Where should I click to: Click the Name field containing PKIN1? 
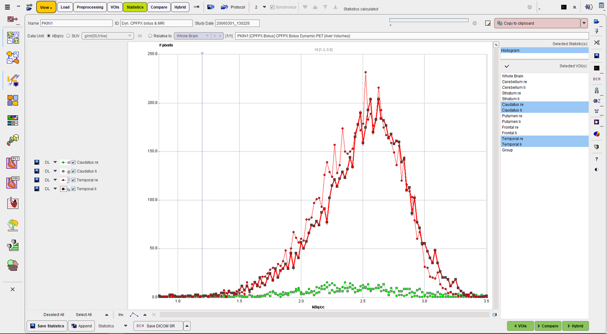pyautogui.click(x=76, y=23)
